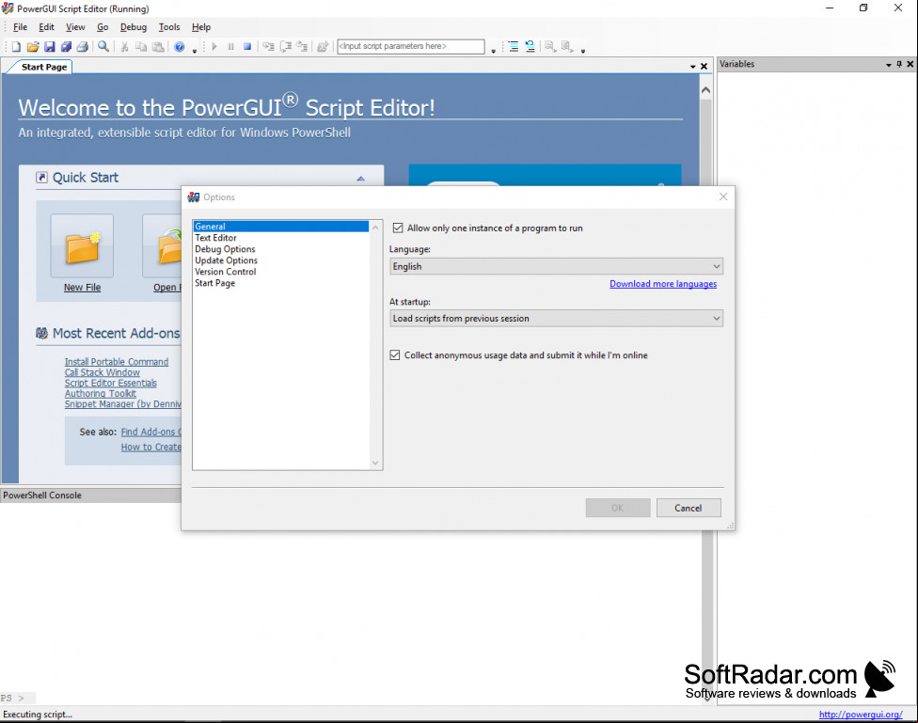Click the script parameters input field

tap(411, 46)
